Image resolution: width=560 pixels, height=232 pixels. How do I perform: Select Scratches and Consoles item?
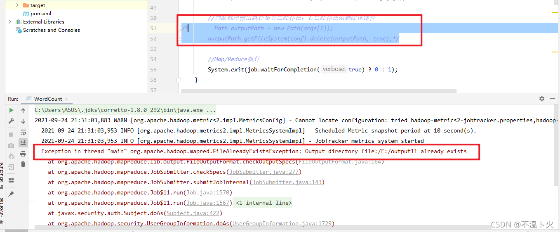pos(52,30)
